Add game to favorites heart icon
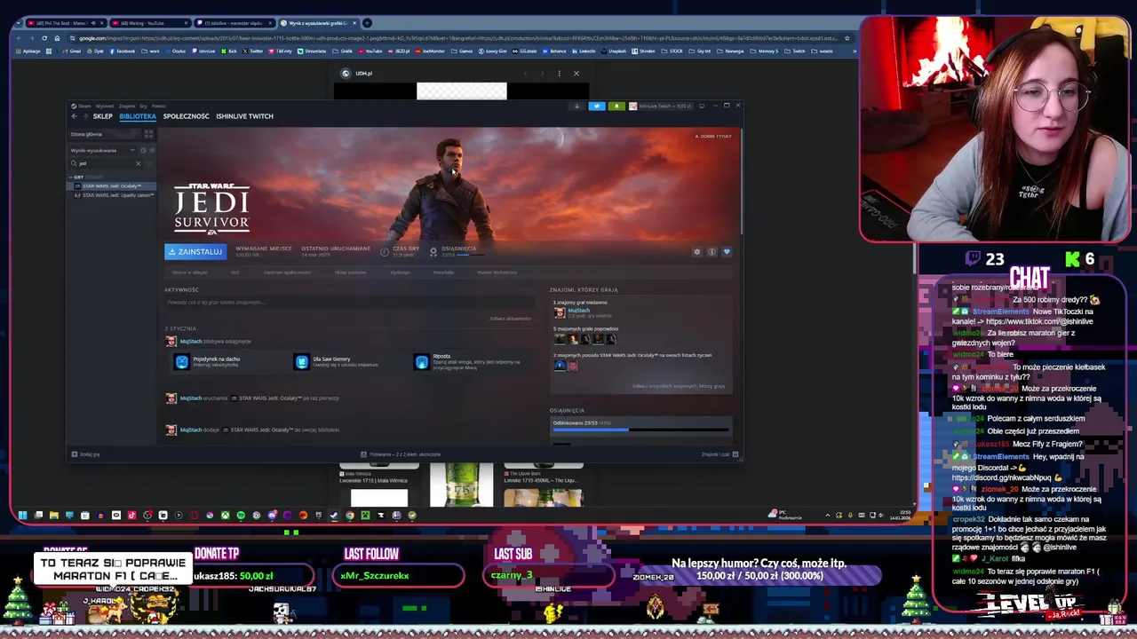This screenshot has height=639, width=1137. [727, 252]
